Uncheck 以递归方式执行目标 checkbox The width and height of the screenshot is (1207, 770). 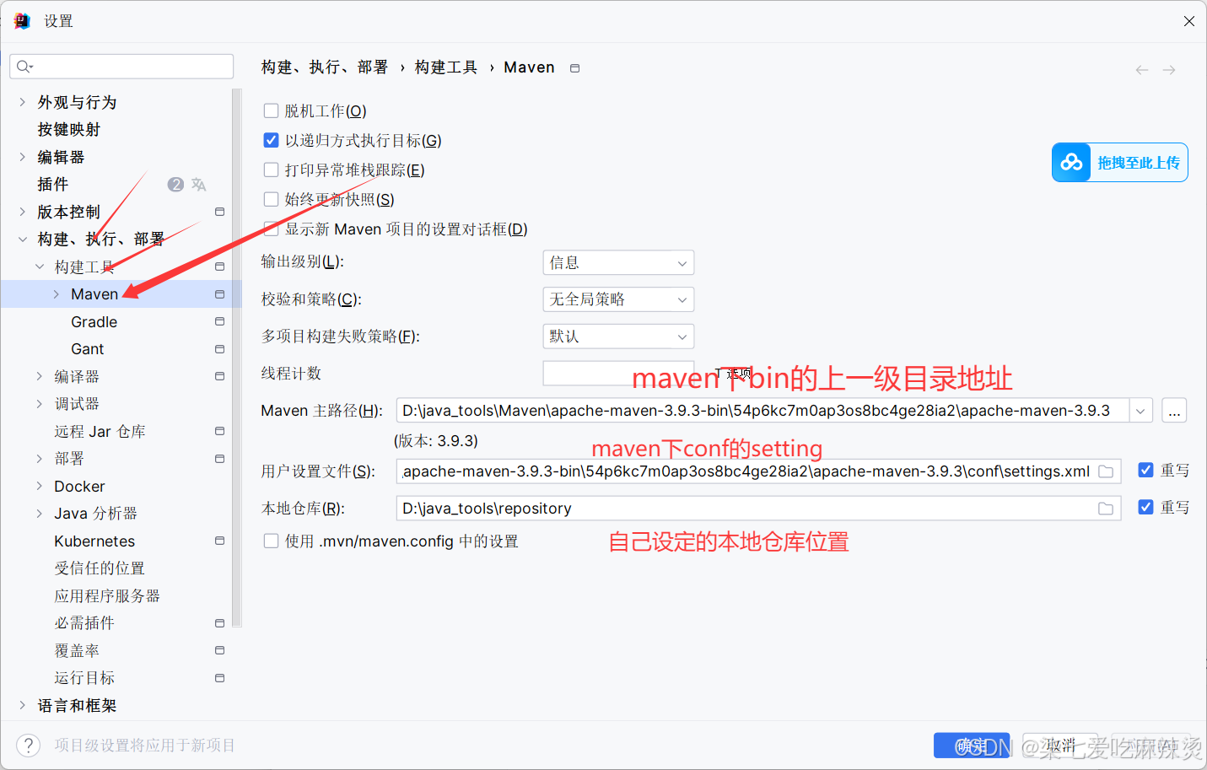pyautogui.click(x=271, y=140)
